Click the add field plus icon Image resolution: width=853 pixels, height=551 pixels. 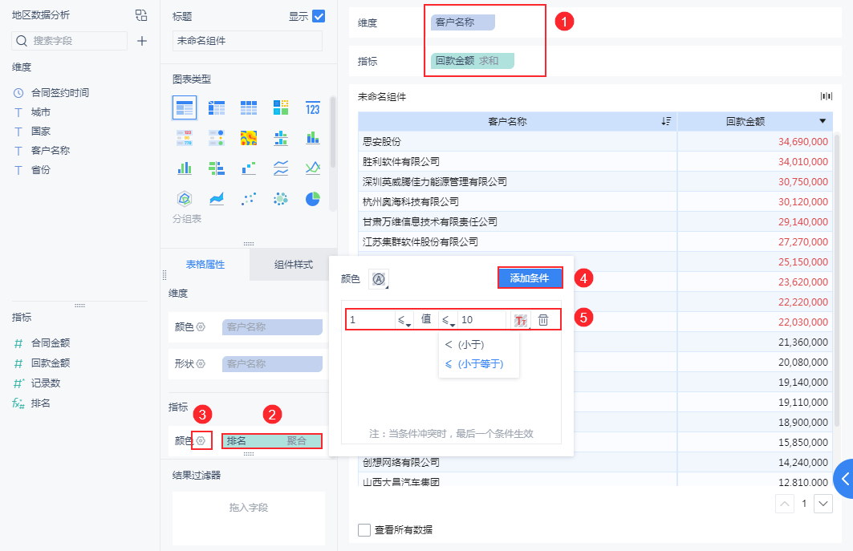(x=142, y=41)
